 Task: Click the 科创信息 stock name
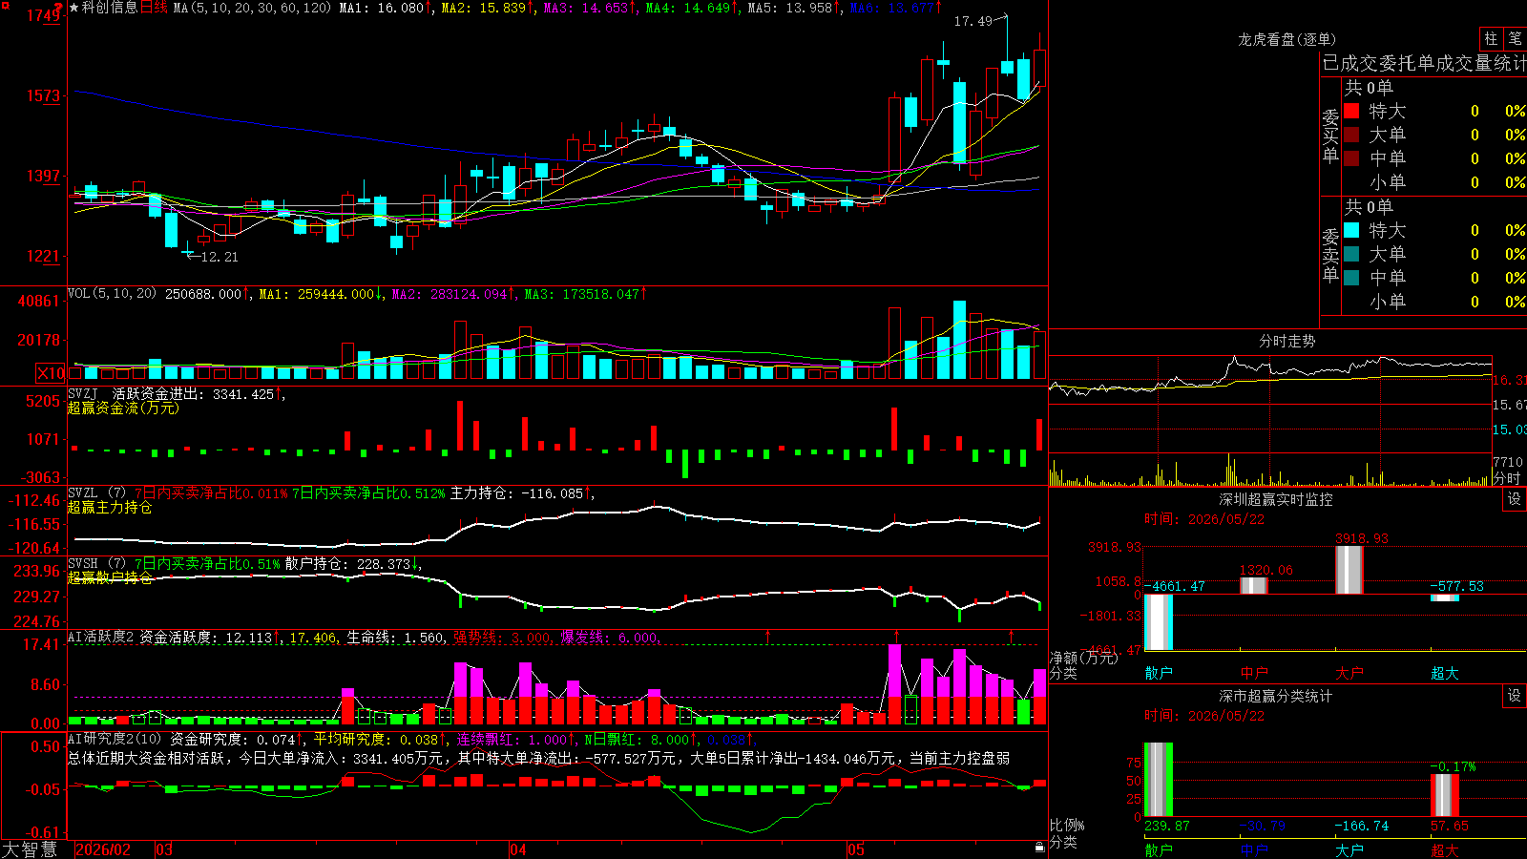110,8
